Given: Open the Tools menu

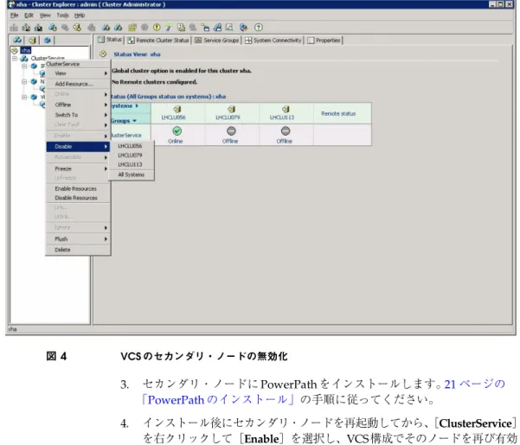Looking at the screenshot, I should coord(62,16).
